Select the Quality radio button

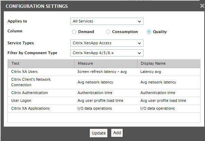[149, 32]
